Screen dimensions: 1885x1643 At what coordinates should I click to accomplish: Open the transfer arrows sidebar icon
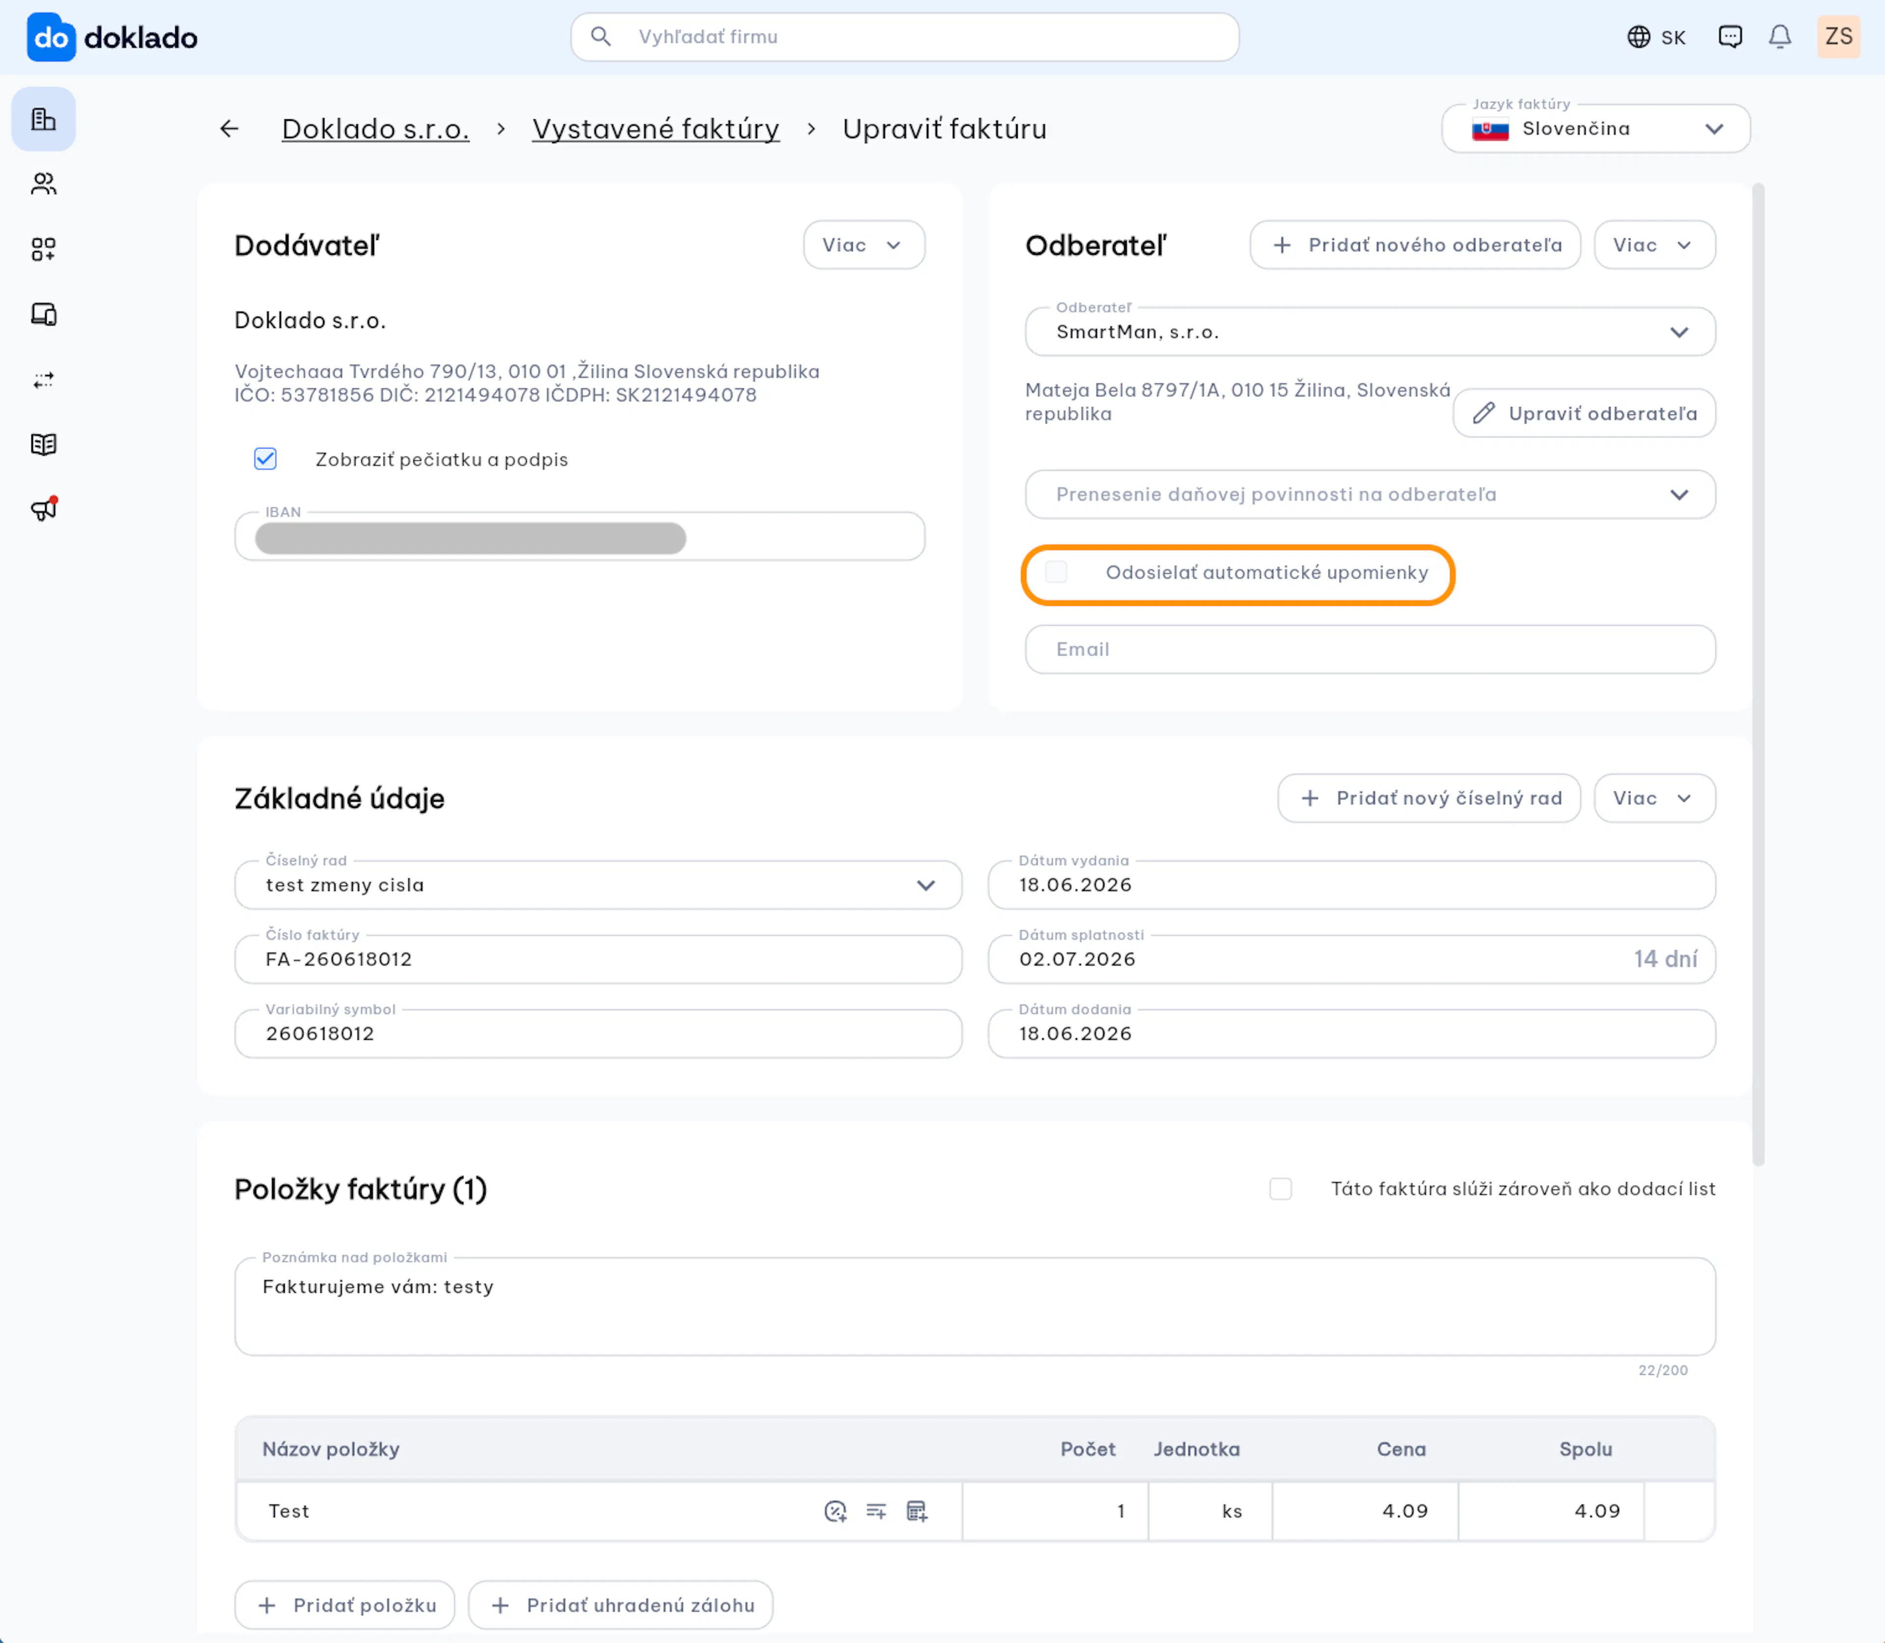(43, 379)
